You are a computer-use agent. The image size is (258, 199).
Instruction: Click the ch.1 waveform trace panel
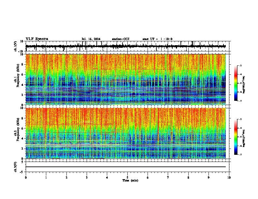pyautogui.click(x=128, y=46)
